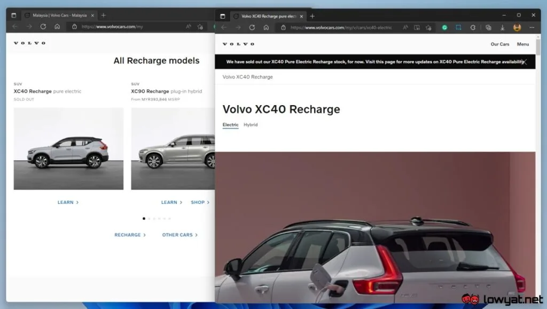Click All Recharge models heading
Viewport: 547px width, 309px height.
coord(157,61)
